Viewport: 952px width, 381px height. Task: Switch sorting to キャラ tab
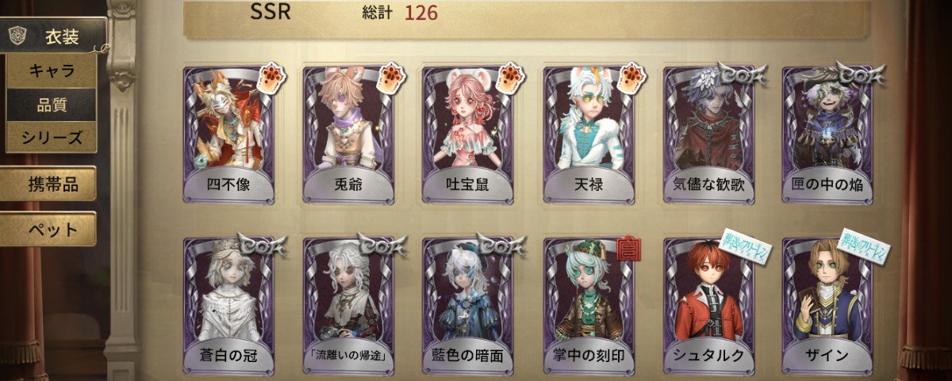tap(52, 70)
